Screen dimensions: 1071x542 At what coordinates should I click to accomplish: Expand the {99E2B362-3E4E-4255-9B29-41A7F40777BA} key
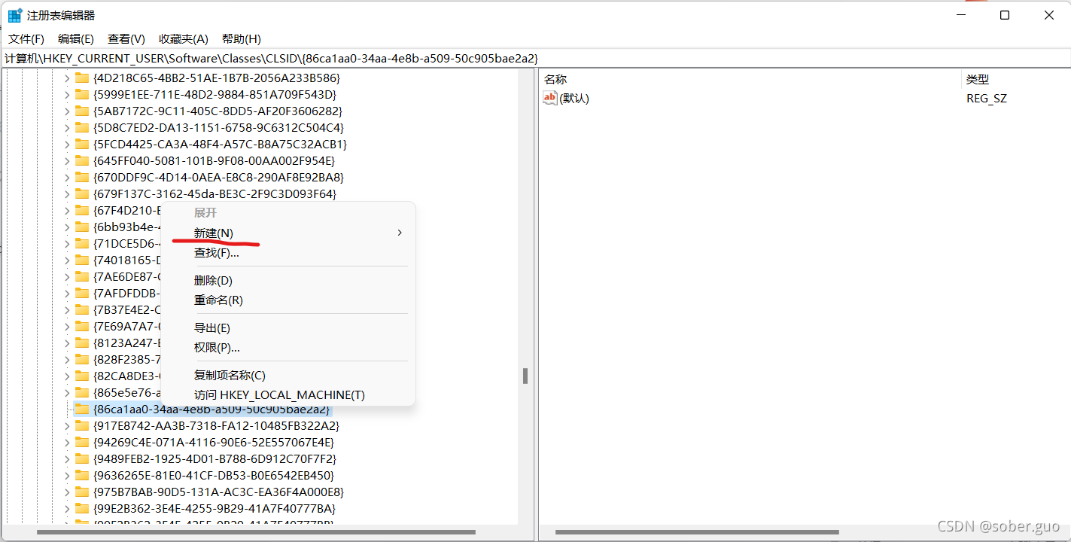click(x=66, y=508)
